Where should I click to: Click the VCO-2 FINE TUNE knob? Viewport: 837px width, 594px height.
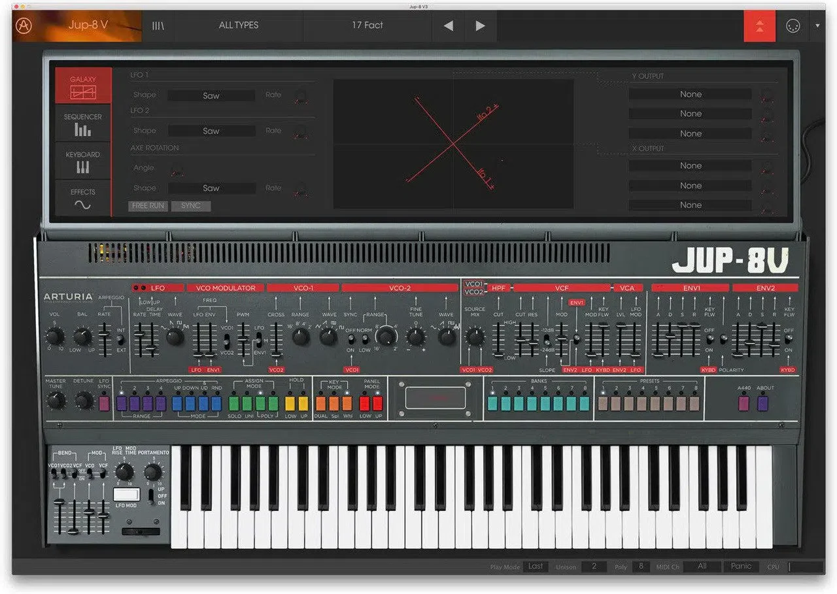pyautogui.click(x=416, y=337)
